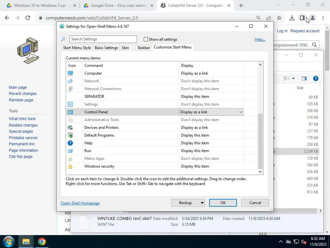Click the Network Connections icon
330x248 pixels.
70,89
